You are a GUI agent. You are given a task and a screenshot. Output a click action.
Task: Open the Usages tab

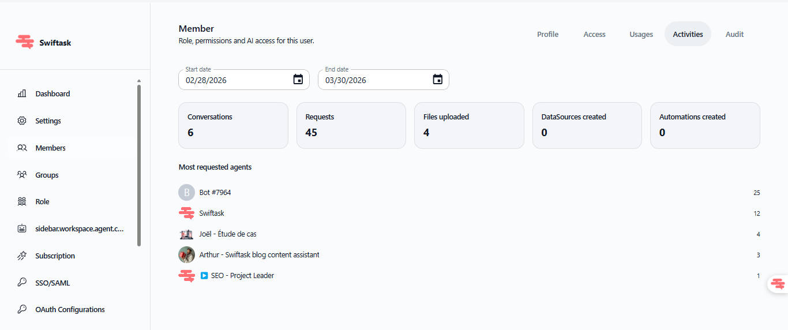(641, 35)
